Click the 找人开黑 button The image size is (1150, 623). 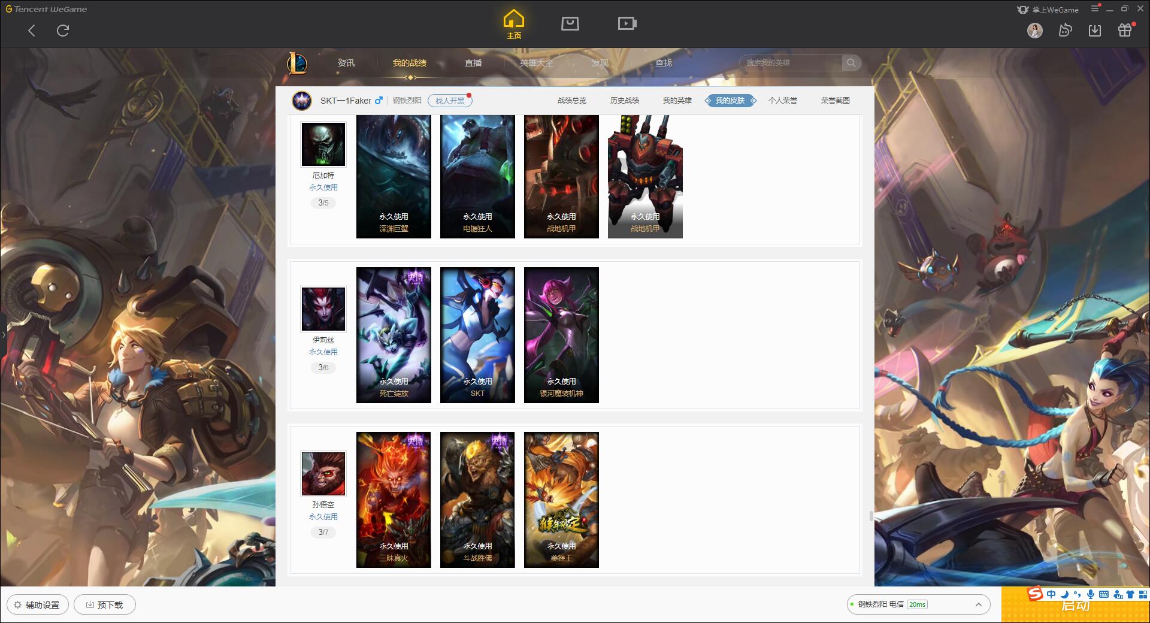click(450, 101)
